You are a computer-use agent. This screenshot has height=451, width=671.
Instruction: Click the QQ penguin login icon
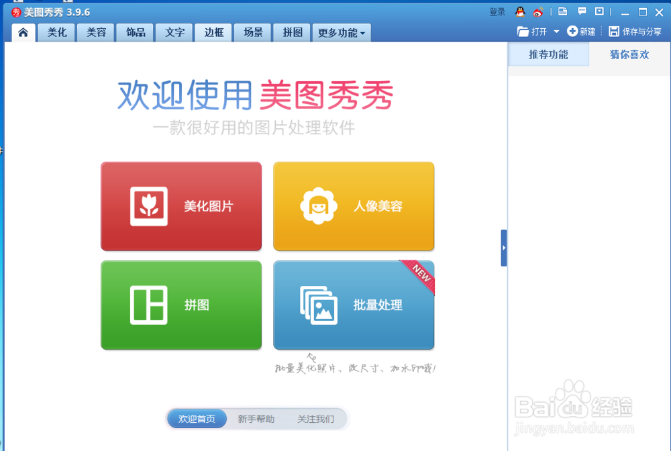coord(520,12)
